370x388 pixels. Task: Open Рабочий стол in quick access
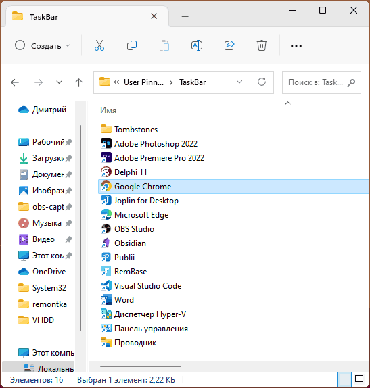coord(45,142)
